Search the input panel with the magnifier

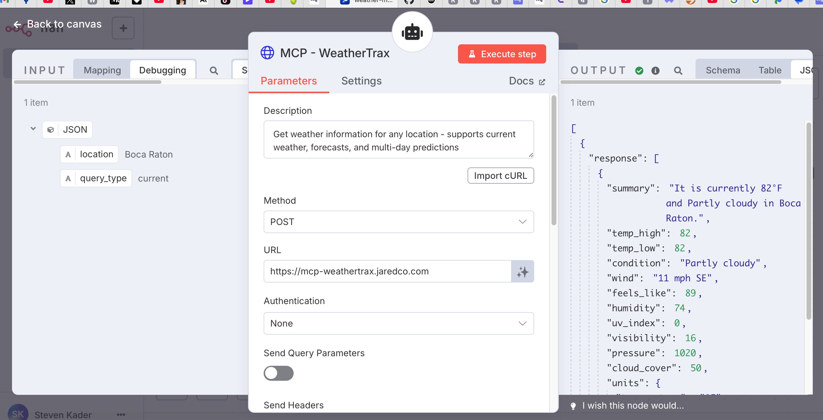(x=214, y=70)
